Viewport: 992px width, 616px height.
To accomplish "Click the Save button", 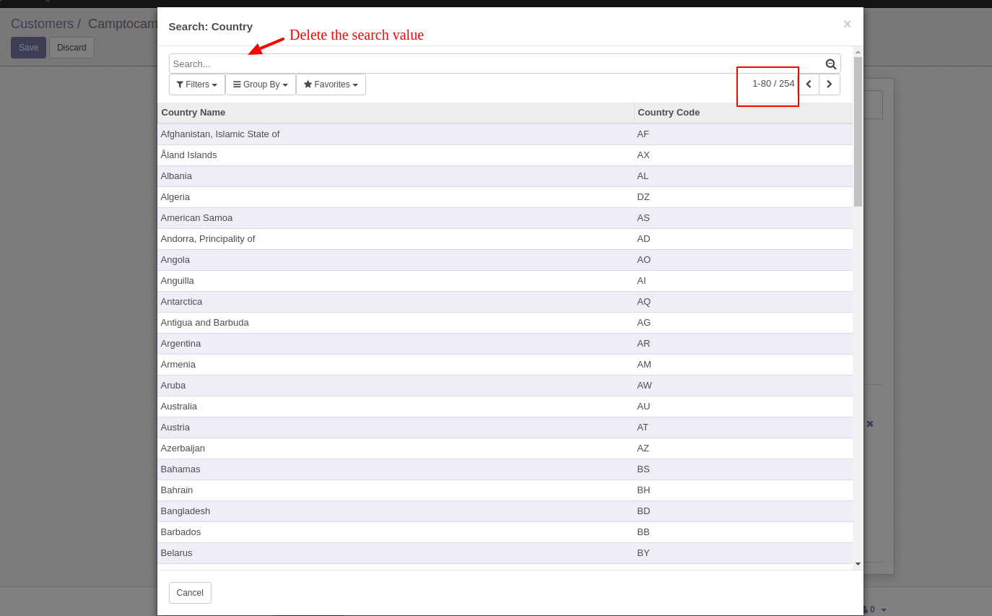I will click(28, 47).
